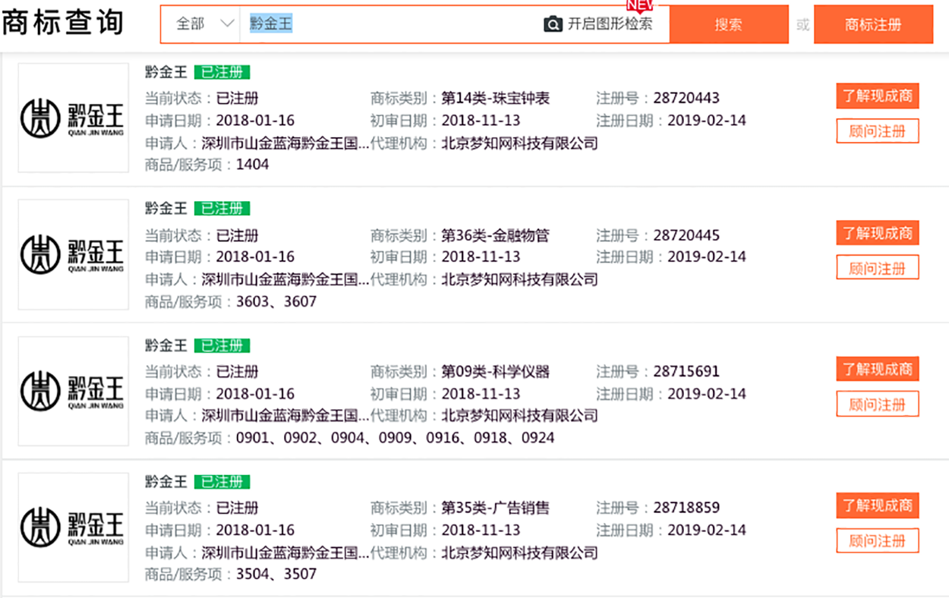Viewport: 949px width, 598px height.
Task: Click 了解现成商 for the 第35类-广告销售 row
Action: coord(878,506)
